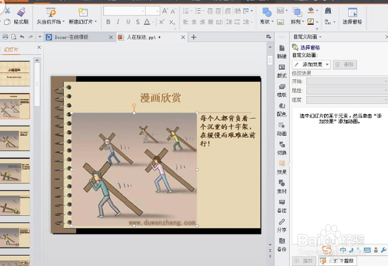Switch to Docer-在线模板 tab

72,37
